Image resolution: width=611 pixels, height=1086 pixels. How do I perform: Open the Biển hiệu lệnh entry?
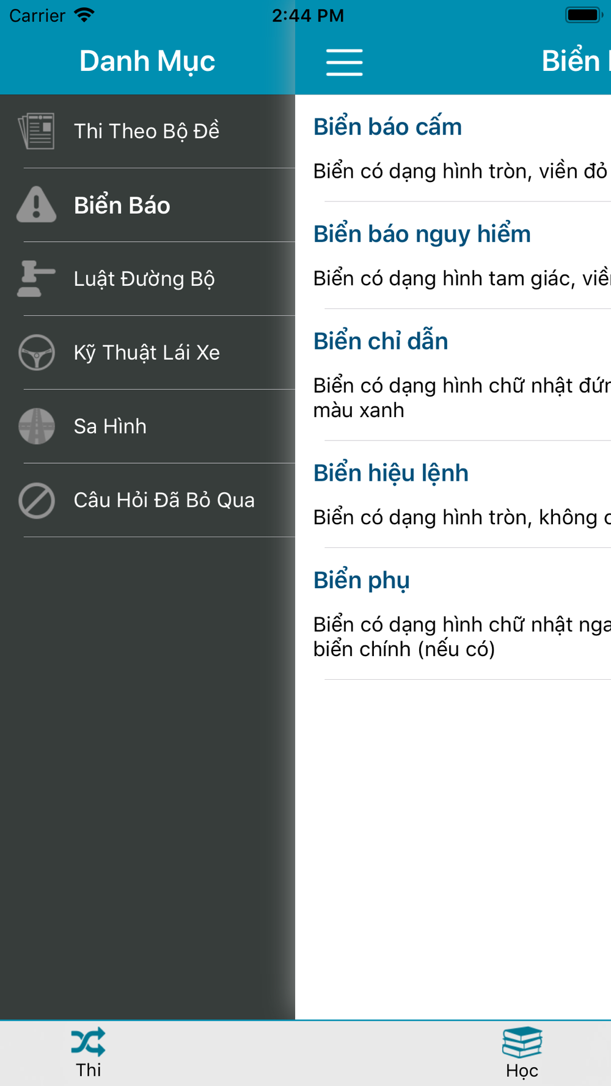point(453,495)
